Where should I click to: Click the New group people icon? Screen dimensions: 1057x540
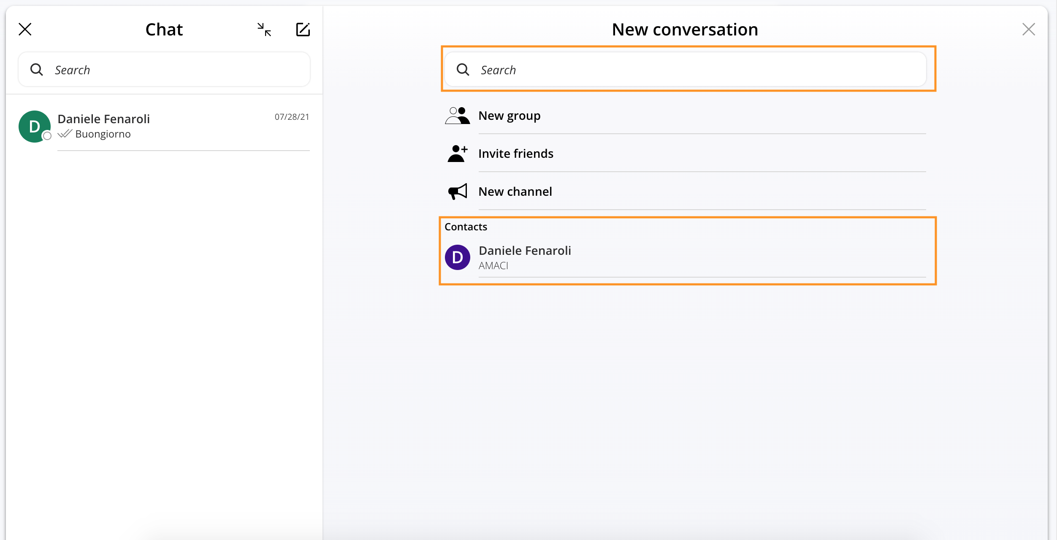(x=457, y=116)
